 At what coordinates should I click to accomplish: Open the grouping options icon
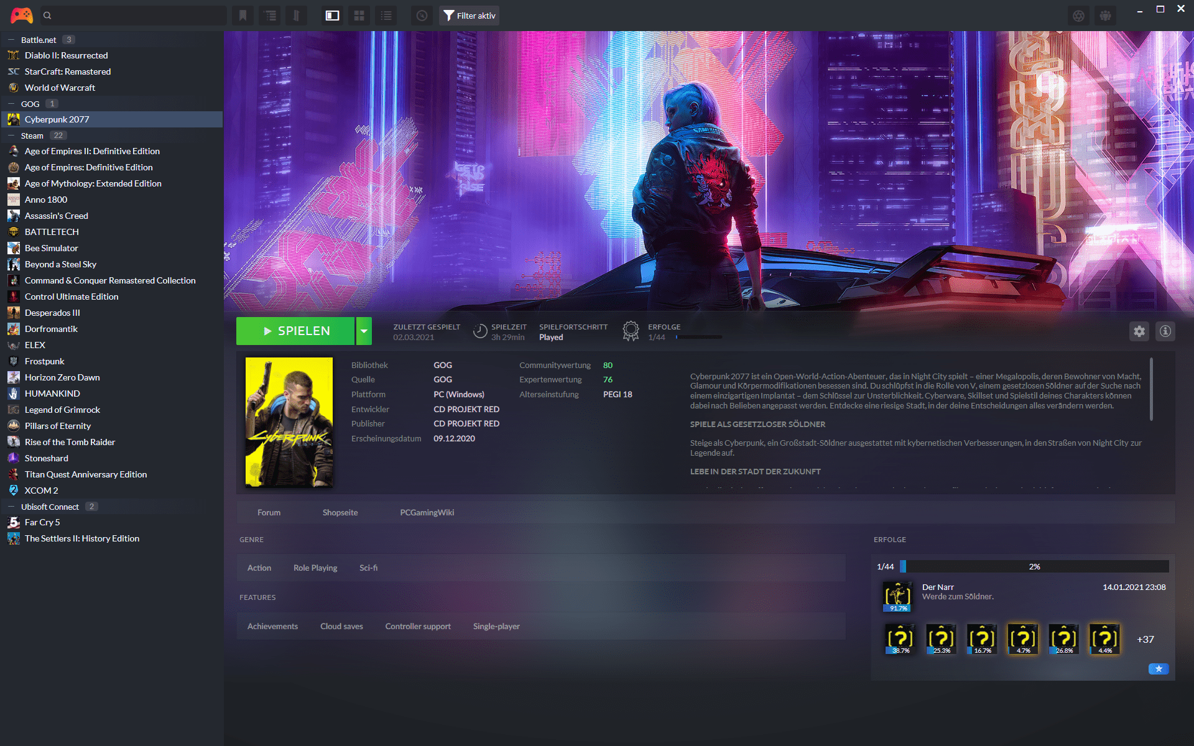click(x=270, y=16)
